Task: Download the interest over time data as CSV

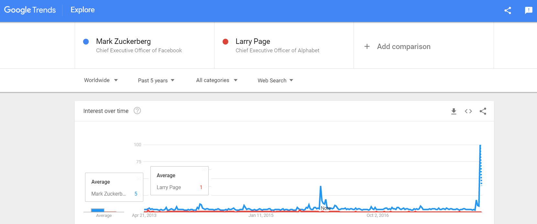Action: tap(454, 111)
